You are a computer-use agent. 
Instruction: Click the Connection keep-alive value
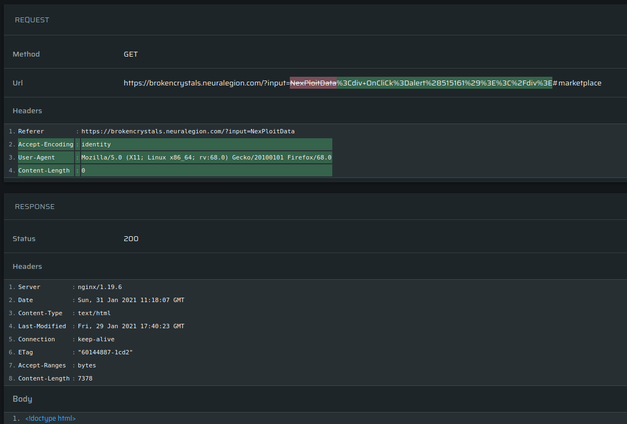(x=96, y=340)
